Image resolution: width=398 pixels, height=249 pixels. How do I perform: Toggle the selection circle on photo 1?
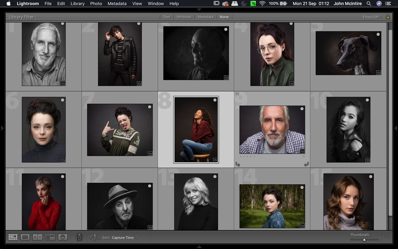(x=63, y=24)
